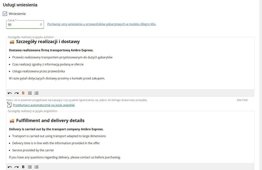Click the Cena price input field
The width and height of the screenshot is (262, 170).
[x=23, y=25]
